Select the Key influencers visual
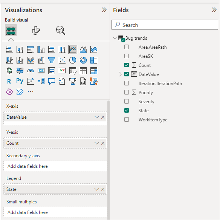This screenshot has width=220, height=220. pyautogui.click(x=31, y=81)
